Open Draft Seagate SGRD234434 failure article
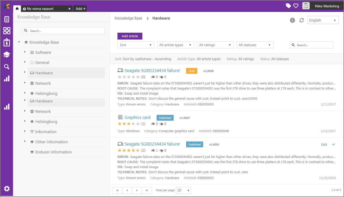344x197 pixels. (152, 71)
